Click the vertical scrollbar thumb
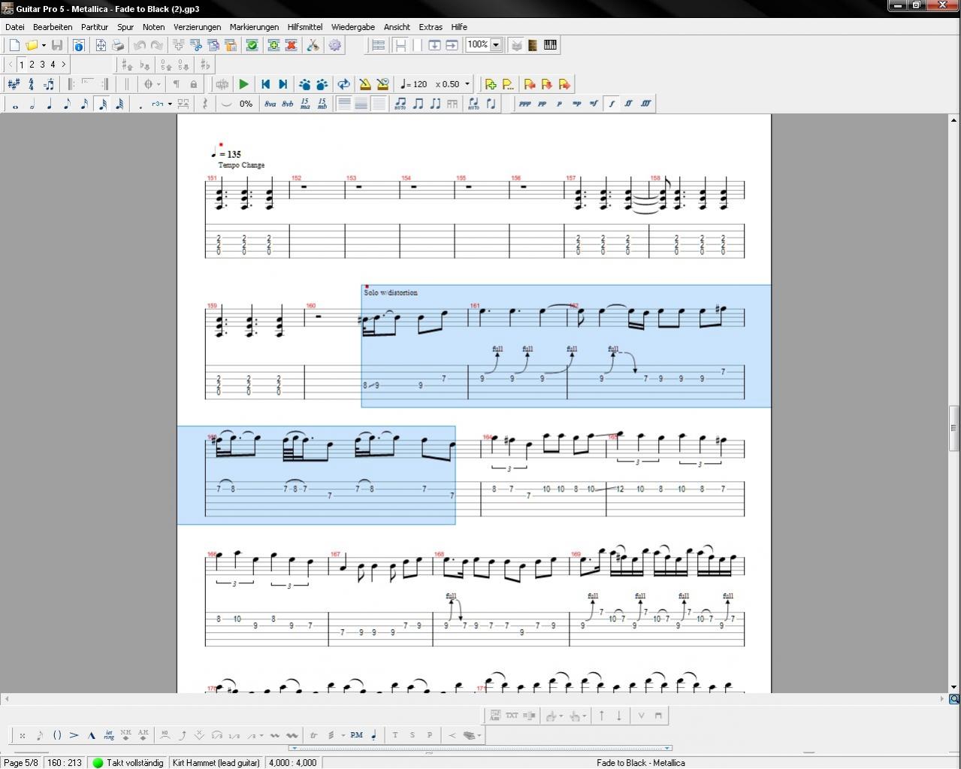The width and height of the screenshot is (961, 769). click(x=953, y=428)
